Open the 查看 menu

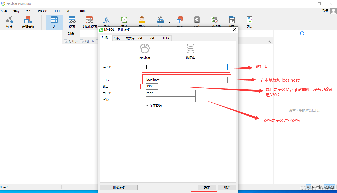(28, 11)
